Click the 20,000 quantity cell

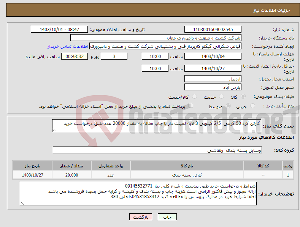coord(71,175)
